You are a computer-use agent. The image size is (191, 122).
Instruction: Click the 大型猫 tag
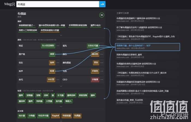49,101
